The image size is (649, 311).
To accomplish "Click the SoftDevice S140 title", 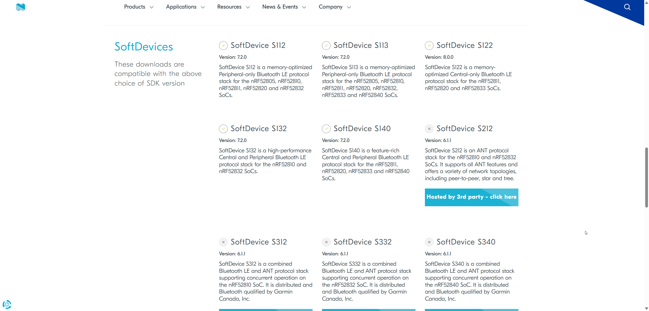I will [x=362, y=129].
